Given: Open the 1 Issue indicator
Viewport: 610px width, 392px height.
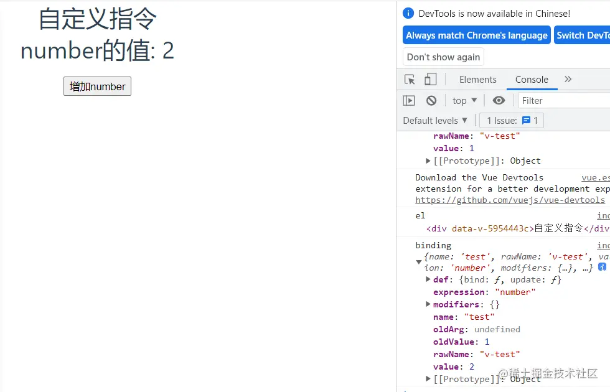Looking at the screenshot, I should click(x=512, y=121).
